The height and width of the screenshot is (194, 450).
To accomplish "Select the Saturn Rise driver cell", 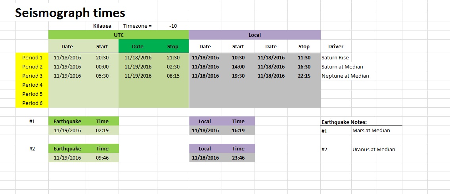I will tap(335, 57).
